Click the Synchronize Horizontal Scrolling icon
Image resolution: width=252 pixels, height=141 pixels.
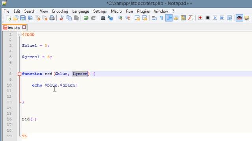tap(145, 18)
